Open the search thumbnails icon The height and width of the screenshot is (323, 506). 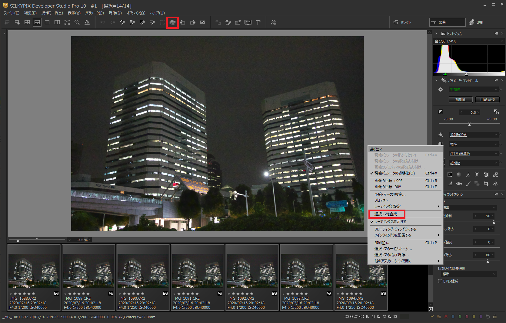tap(274, 22)
